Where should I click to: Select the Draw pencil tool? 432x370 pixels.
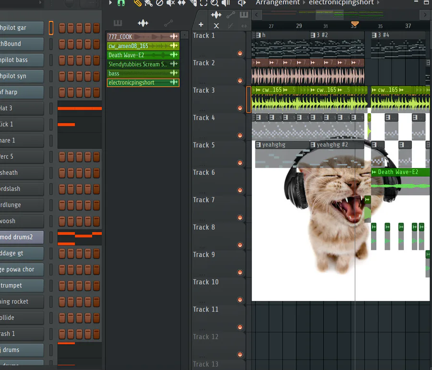(x=137, y=3)
